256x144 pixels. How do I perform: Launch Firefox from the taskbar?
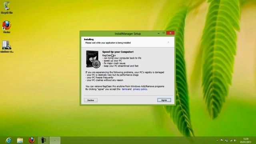32,140
